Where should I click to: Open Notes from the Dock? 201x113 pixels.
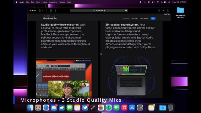77,108
